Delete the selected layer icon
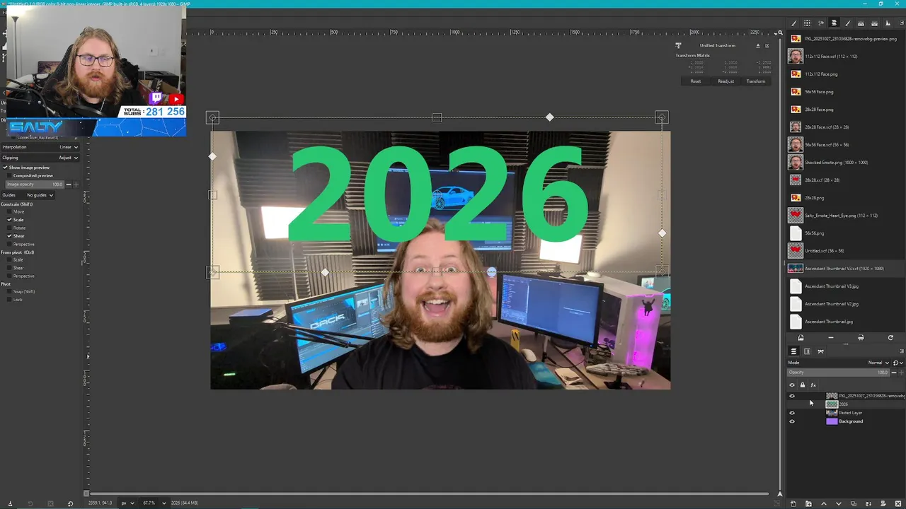The height and width of the screenshot is (509, 906). click(899, 503)
